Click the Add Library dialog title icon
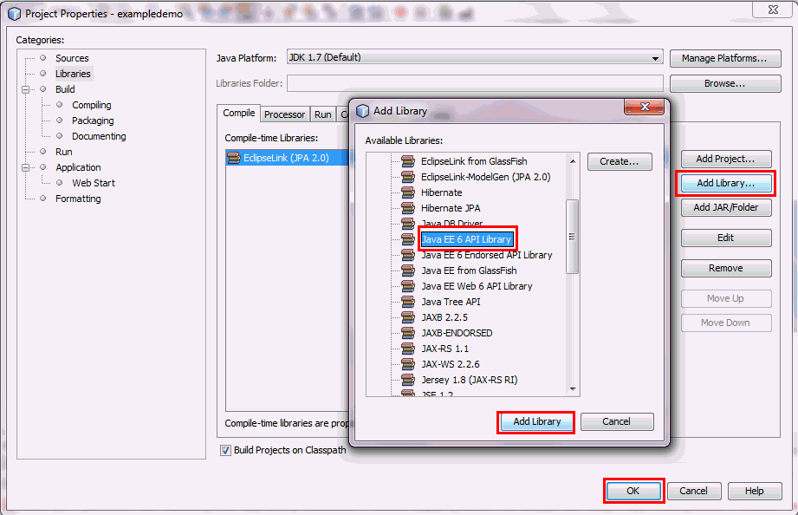Image resolution: width=798 pixels, height=515 pixels. [x=362, y=110]
